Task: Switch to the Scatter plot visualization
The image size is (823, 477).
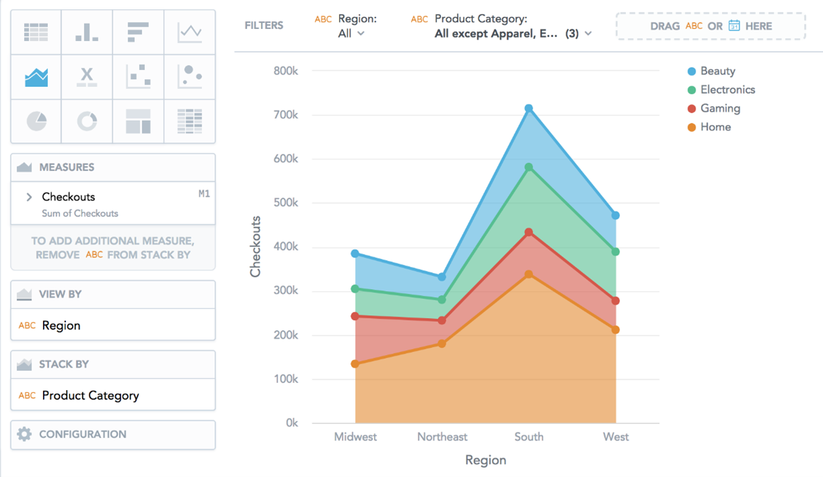Action: 138,77
